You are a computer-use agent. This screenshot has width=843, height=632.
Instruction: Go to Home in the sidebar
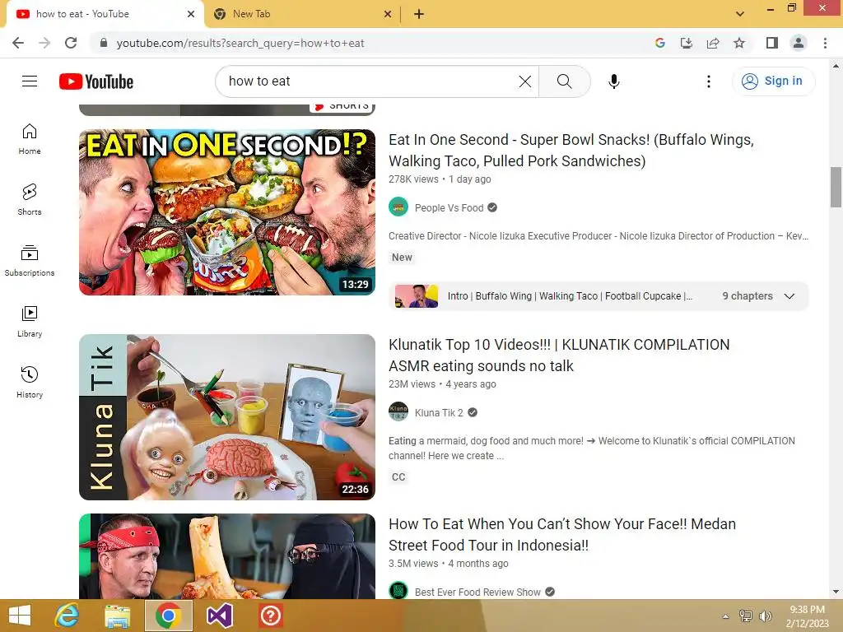30,139
